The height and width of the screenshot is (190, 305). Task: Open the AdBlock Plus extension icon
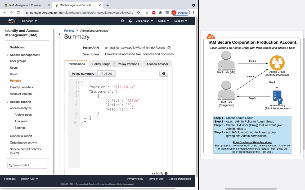[154, 13]
